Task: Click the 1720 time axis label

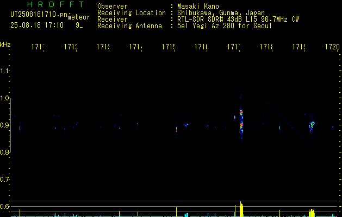Action: (332, 47)
